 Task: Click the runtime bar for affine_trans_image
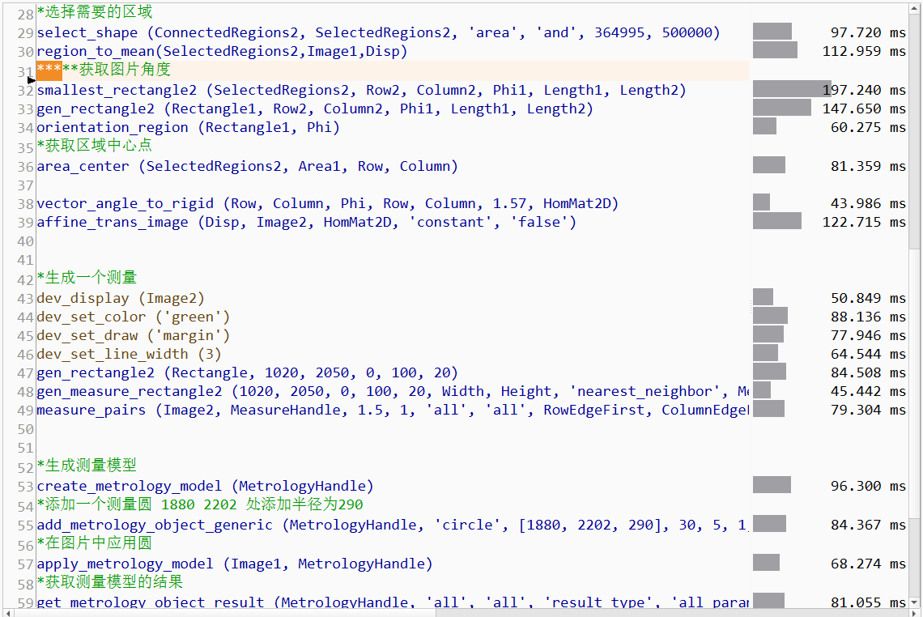tap(776, 222)
